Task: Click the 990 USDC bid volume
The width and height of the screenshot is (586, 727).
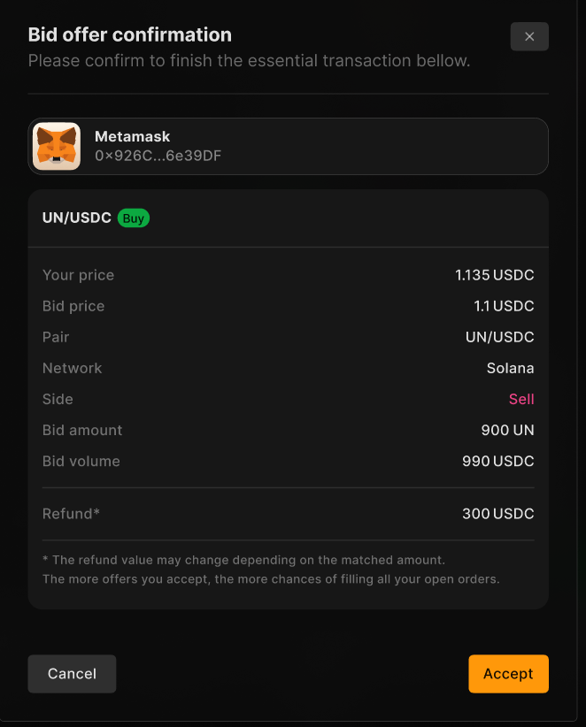Action: click(497, 461)
